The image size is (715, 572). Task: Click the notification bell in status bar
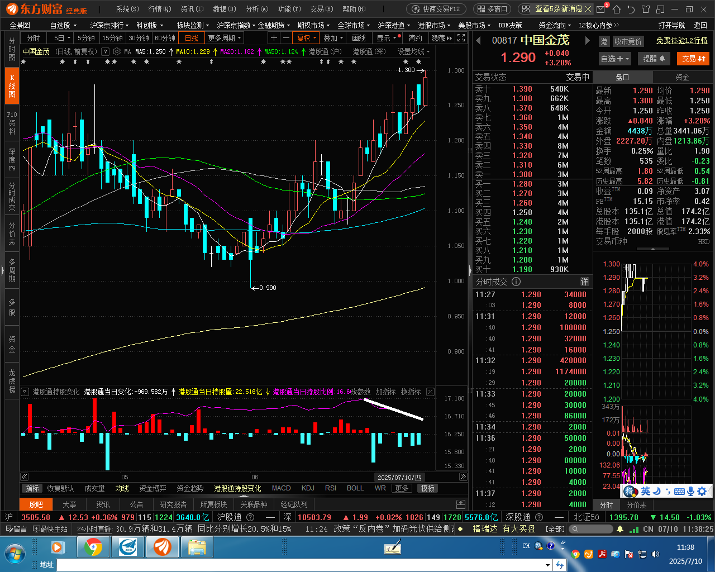(x=621, y=529)
